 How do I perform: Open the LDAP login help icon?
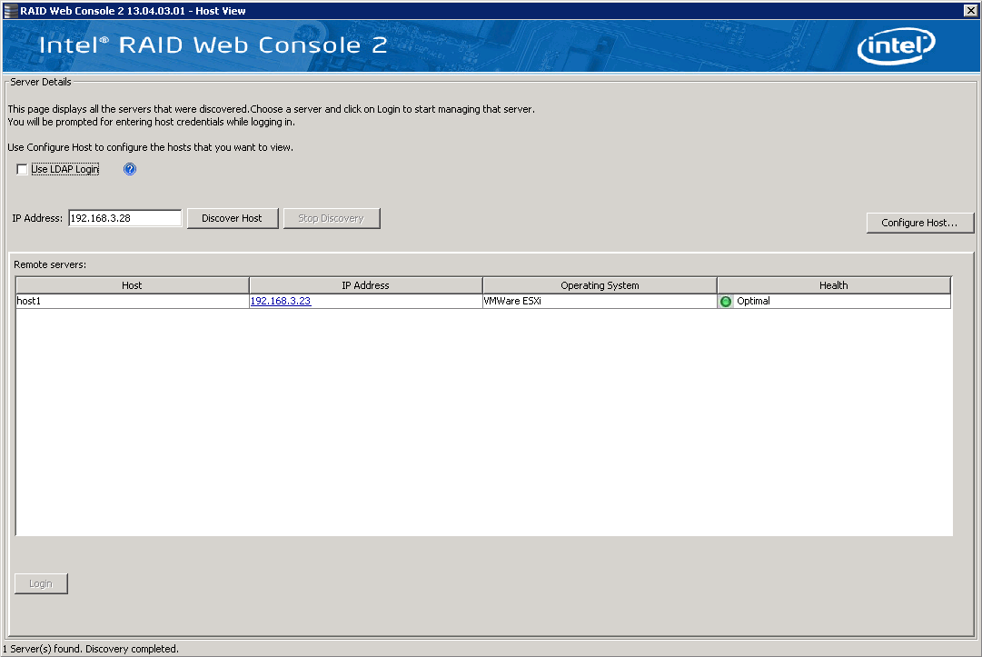(130, 169)
